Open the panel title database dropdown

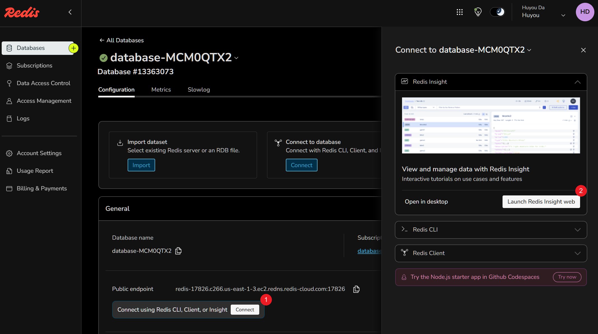(529, 50)
